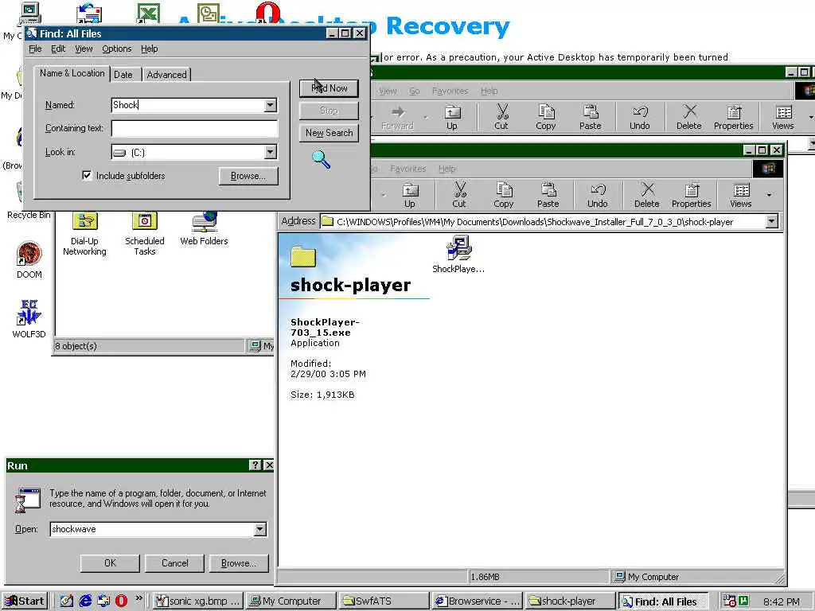Viewport: 815px width, 611px height.
Task: Click Delete in the rear Explorer window toolbar
Action: (689, 118)
